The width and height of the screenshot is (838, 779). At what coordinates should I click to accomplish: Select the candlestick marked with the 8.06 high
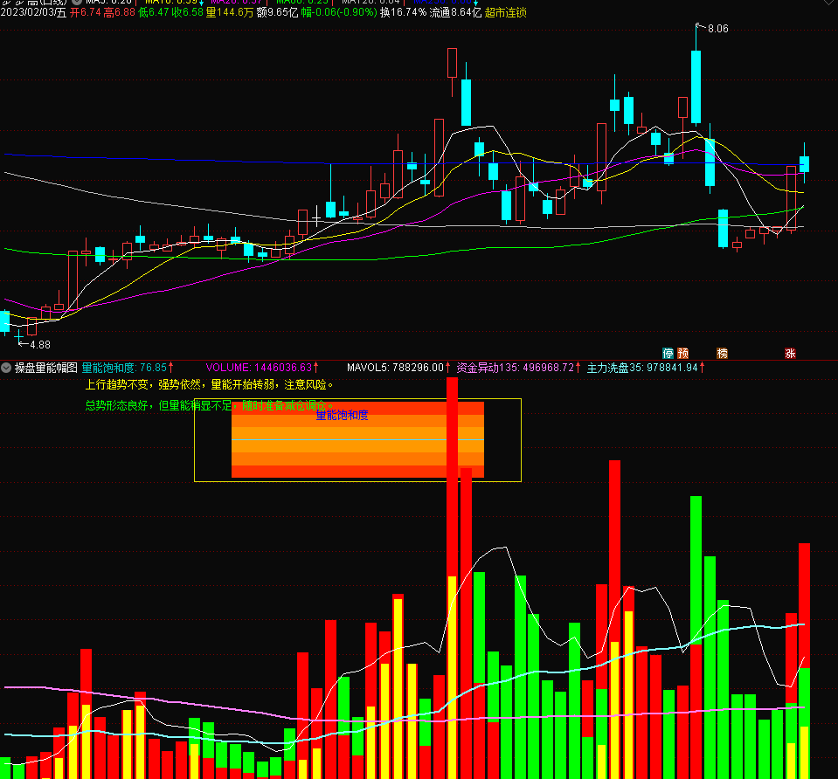tap(696, 87)
